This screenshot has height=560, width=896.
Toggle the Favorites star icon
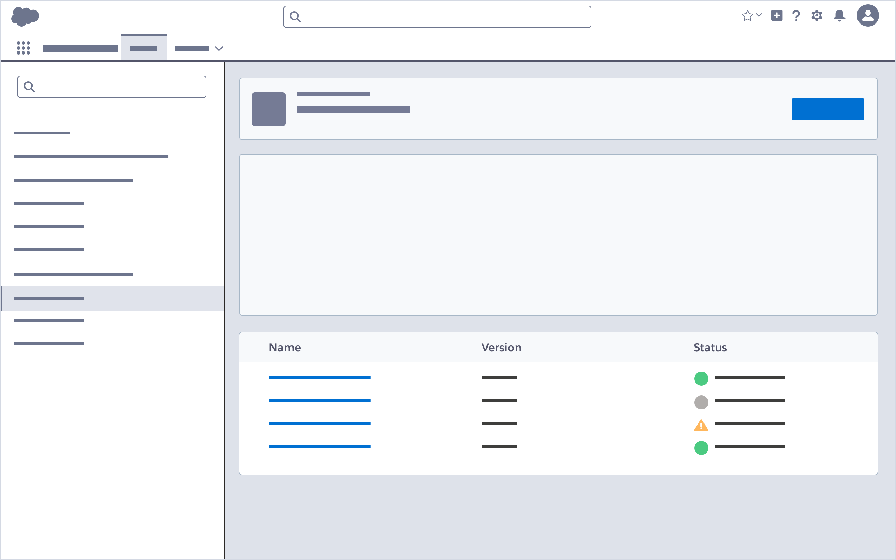point(748,15)
